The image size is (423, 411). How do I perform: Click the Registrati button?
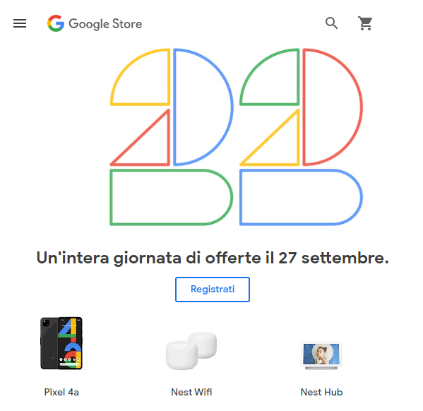213,290
